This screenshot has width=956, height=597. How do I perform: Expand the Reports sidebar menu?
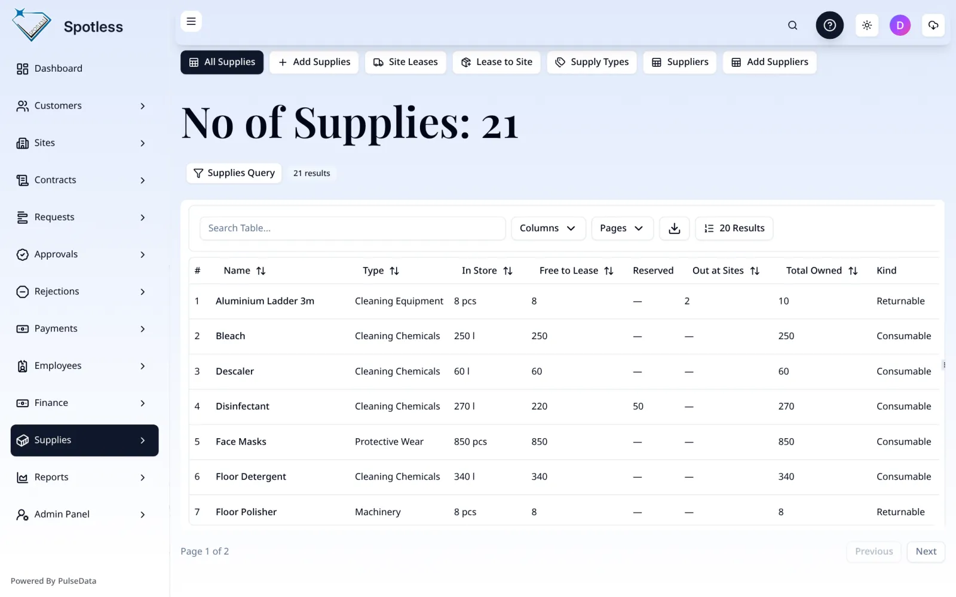84,477
